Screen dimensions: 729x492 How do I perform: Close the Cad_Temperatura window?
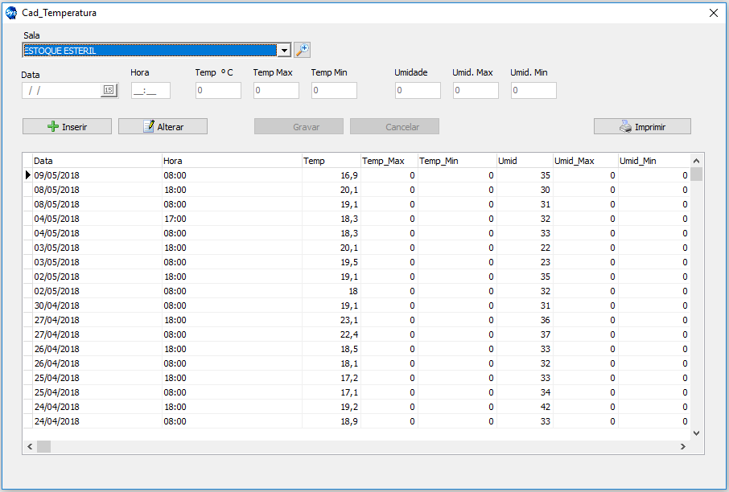(x=713, y=13)
